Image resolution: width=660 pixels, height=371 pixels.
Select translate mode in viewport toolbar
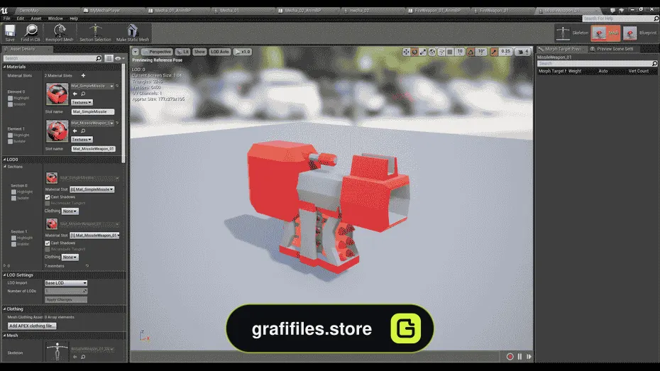[406, 52]
